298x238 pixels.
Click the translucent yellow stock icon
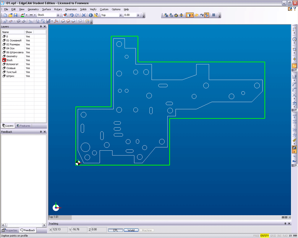[x=196, y=15]
